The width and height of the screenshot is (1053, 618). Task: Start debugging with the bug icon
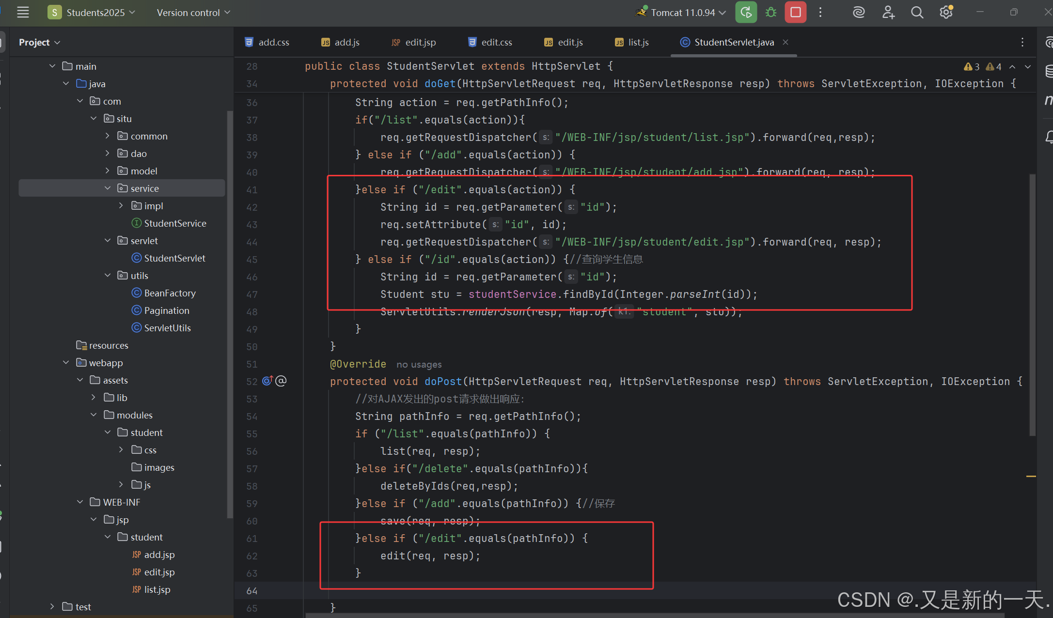[x=770, y=13]
